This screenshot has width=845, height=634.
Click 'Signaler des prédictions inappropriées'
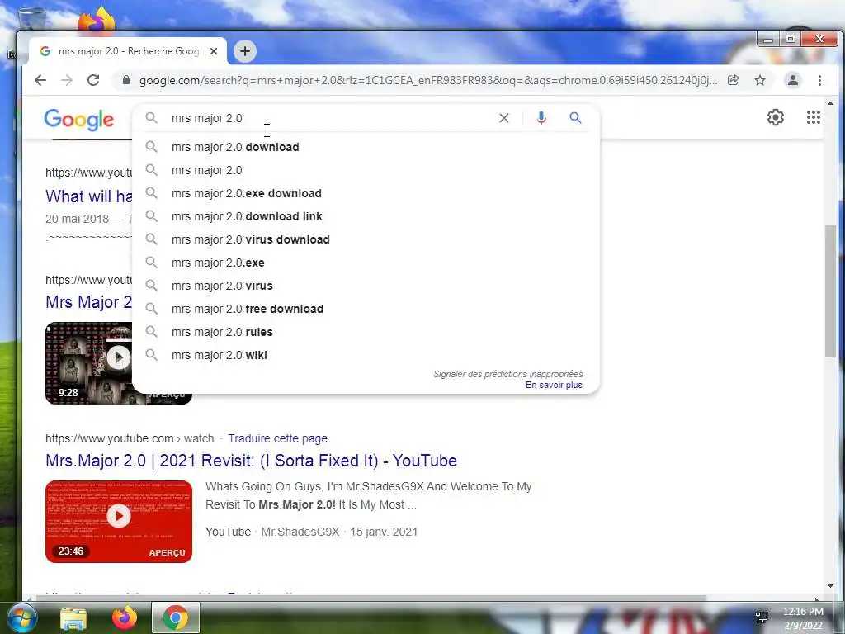click(x=508, y=374)
